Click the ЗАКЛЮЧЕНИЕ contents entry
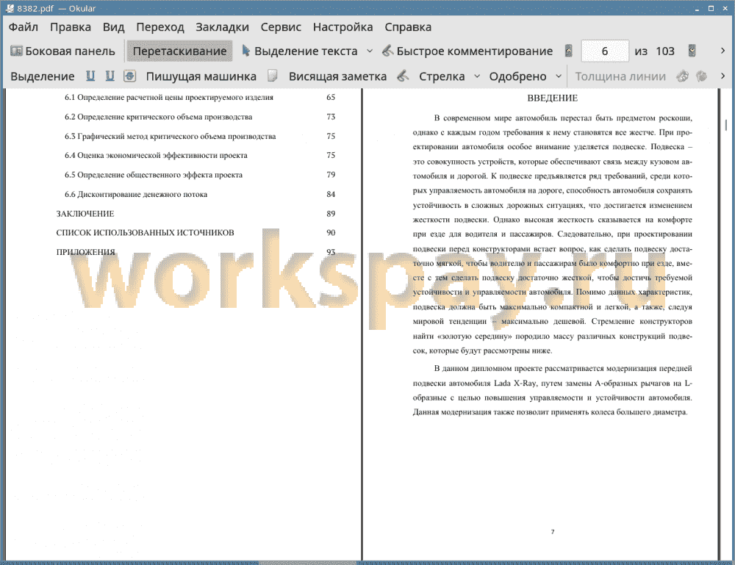 tap(85, 214)
